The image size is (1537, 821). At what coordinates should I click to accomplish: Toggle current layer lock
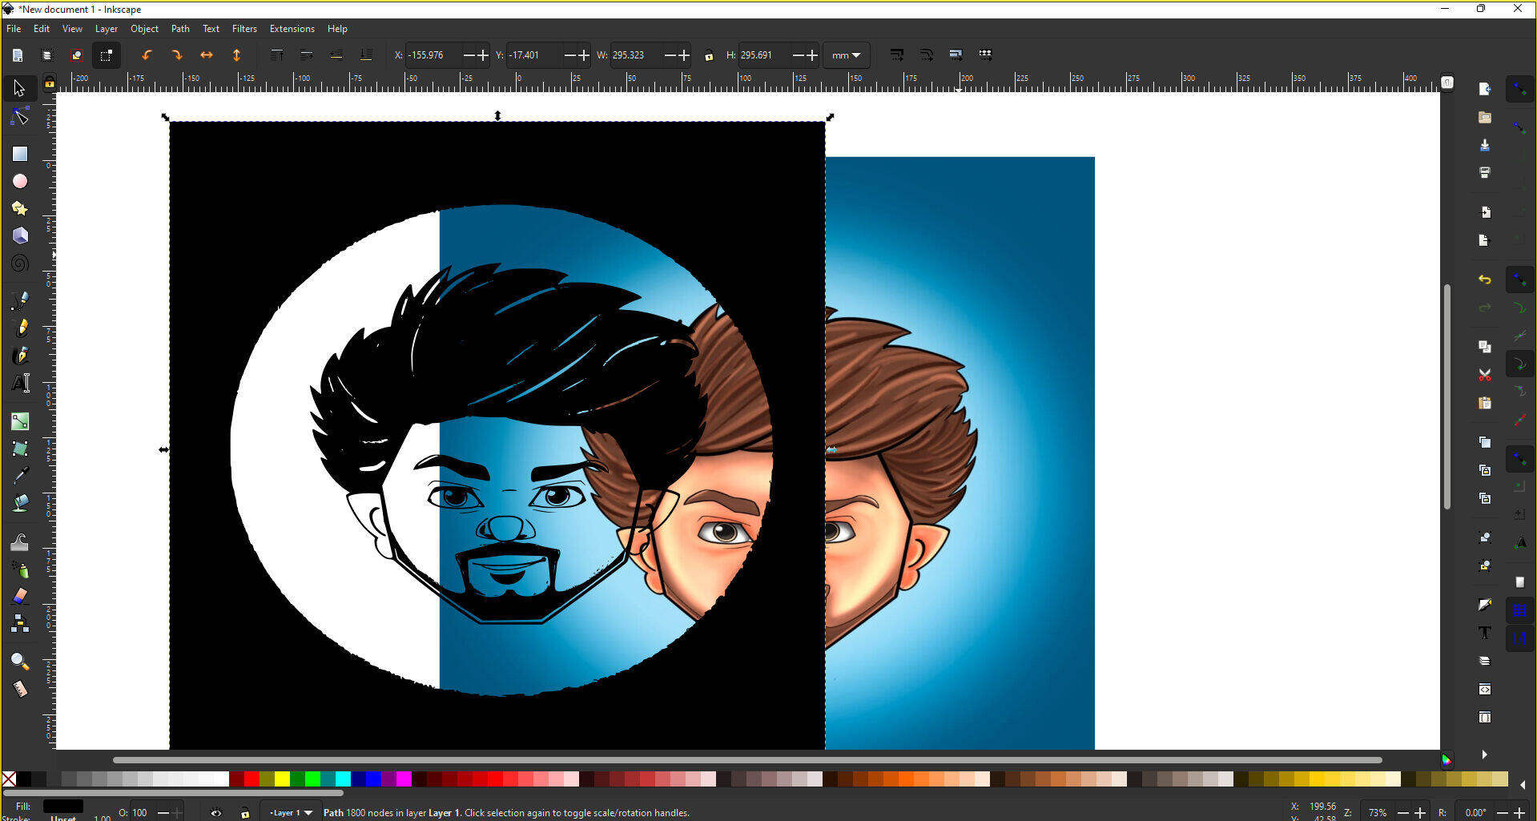click(245, 813)
